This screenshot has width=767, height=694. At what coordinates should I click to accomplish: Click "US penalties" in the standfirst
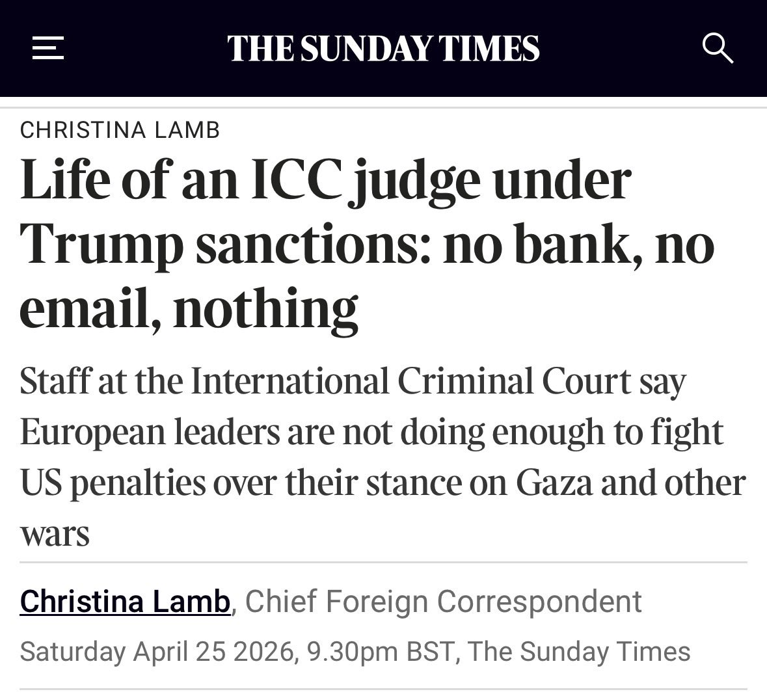(118, 483)
